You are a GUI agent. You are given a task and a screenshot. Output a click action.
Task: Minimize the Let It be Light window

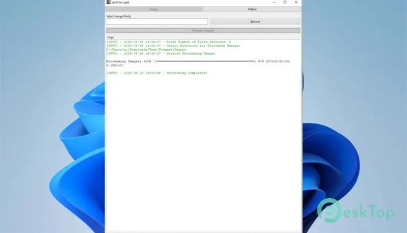click(272, 2)
